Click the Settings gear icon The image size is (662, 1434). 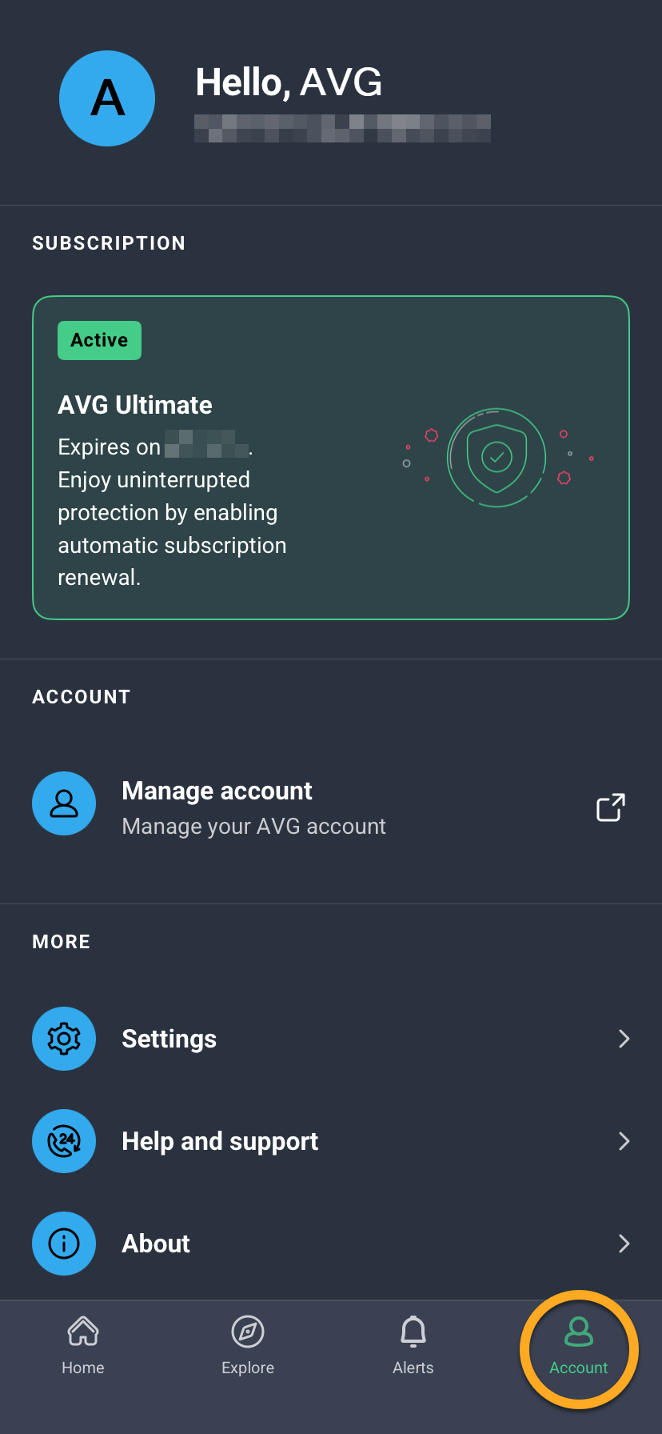pos(64,1039)
